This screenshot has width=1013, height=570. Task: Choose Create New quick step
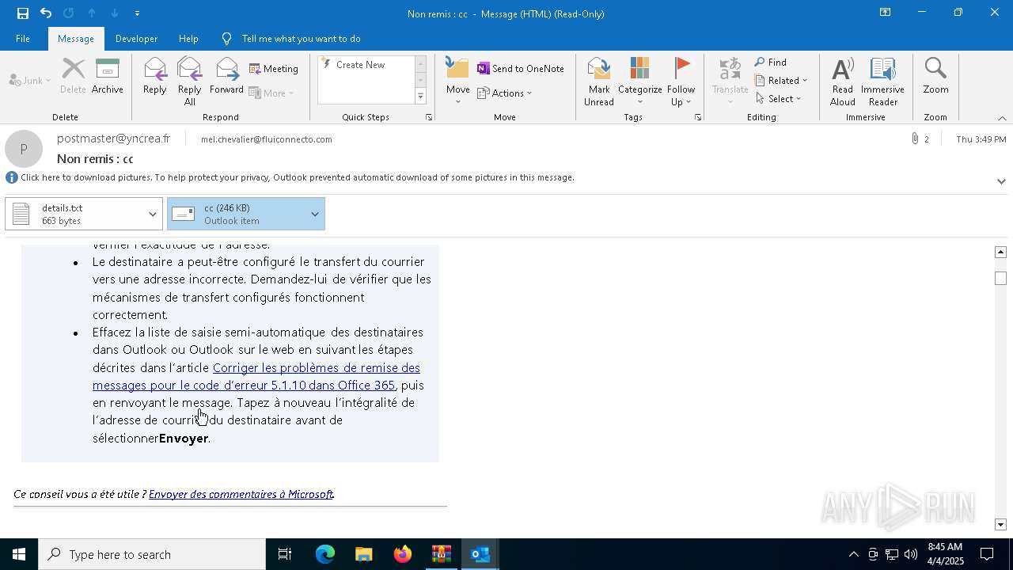pos(360,65)
